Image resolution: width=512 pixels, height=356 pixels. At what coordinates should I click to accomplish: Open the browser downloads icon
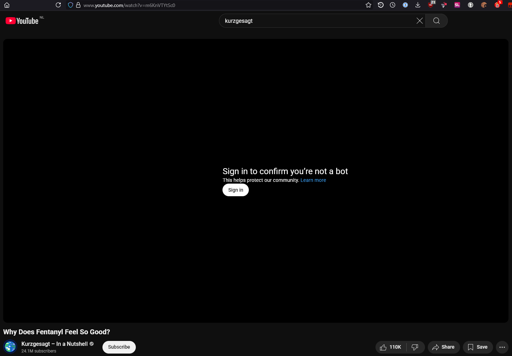click(x=418, y=5)
